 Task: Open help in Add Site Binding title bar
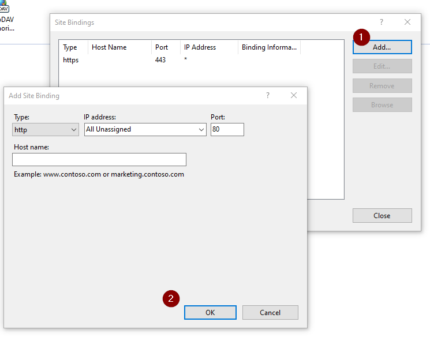tap(268, 95)
